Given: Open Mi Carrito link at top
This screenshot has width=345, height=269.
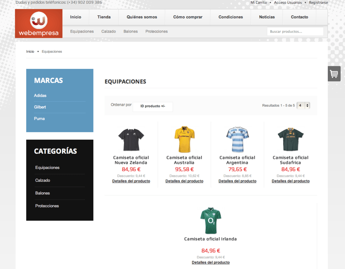Looking at the screenshot, I should pos(258,3).
